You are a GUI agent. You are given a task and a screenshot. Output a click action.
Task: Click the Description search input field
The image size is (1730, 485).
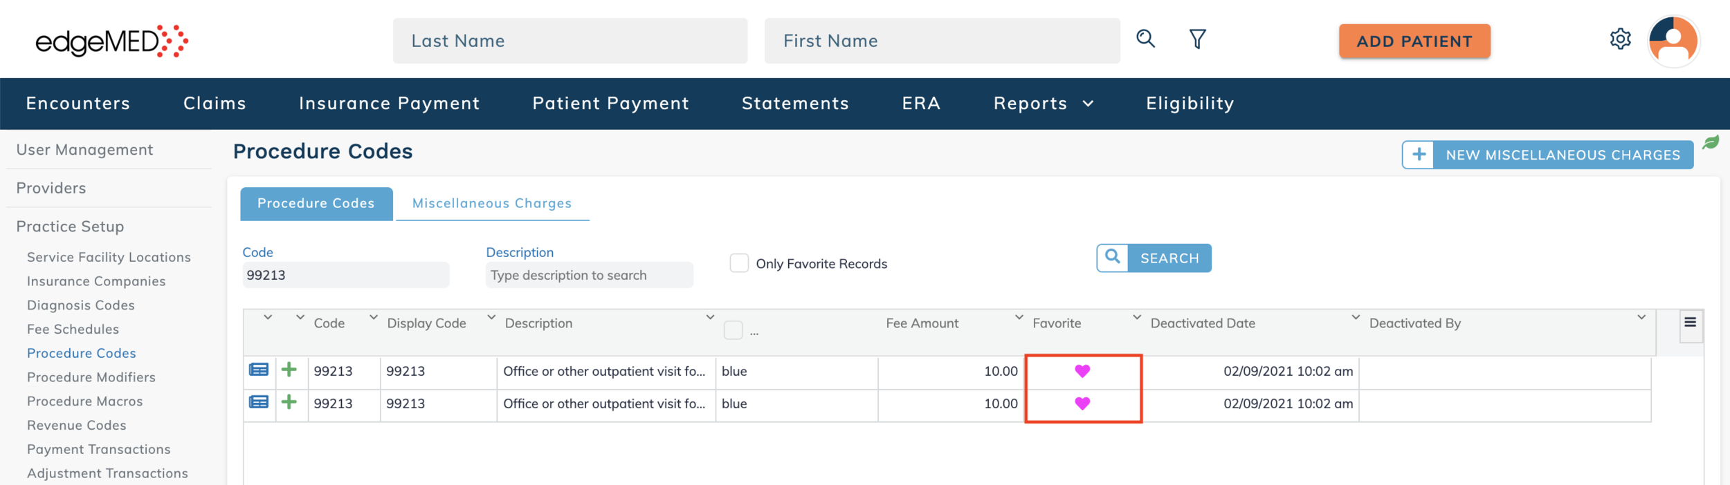click(x=589, y=275)
